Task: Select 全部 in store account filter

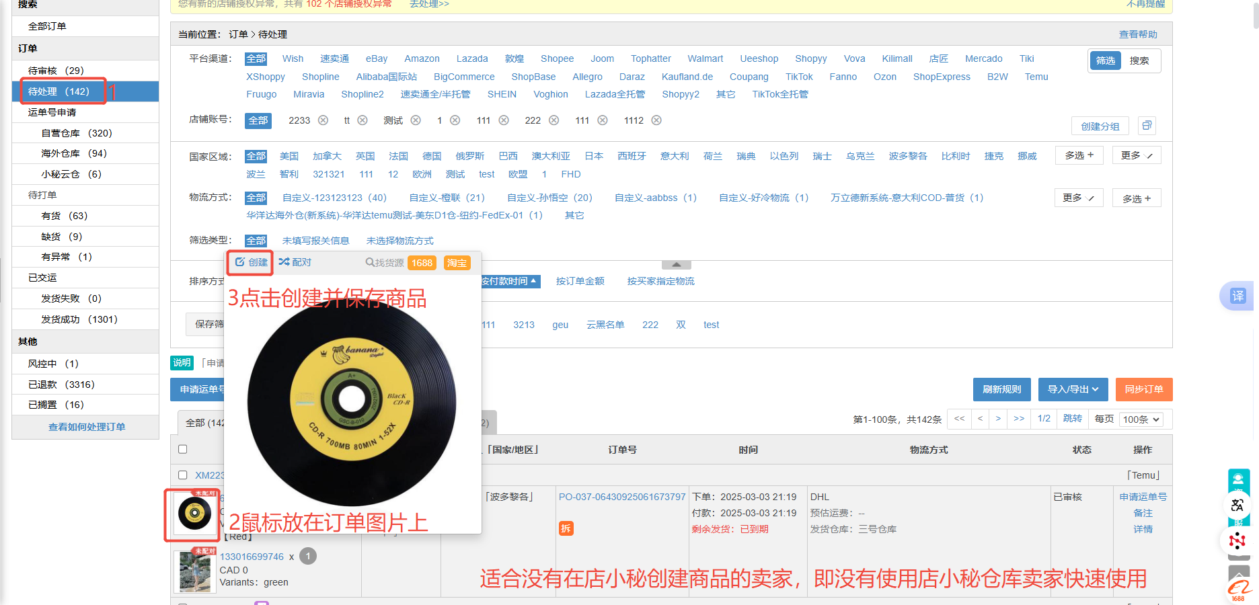Action: click(258, 120)
